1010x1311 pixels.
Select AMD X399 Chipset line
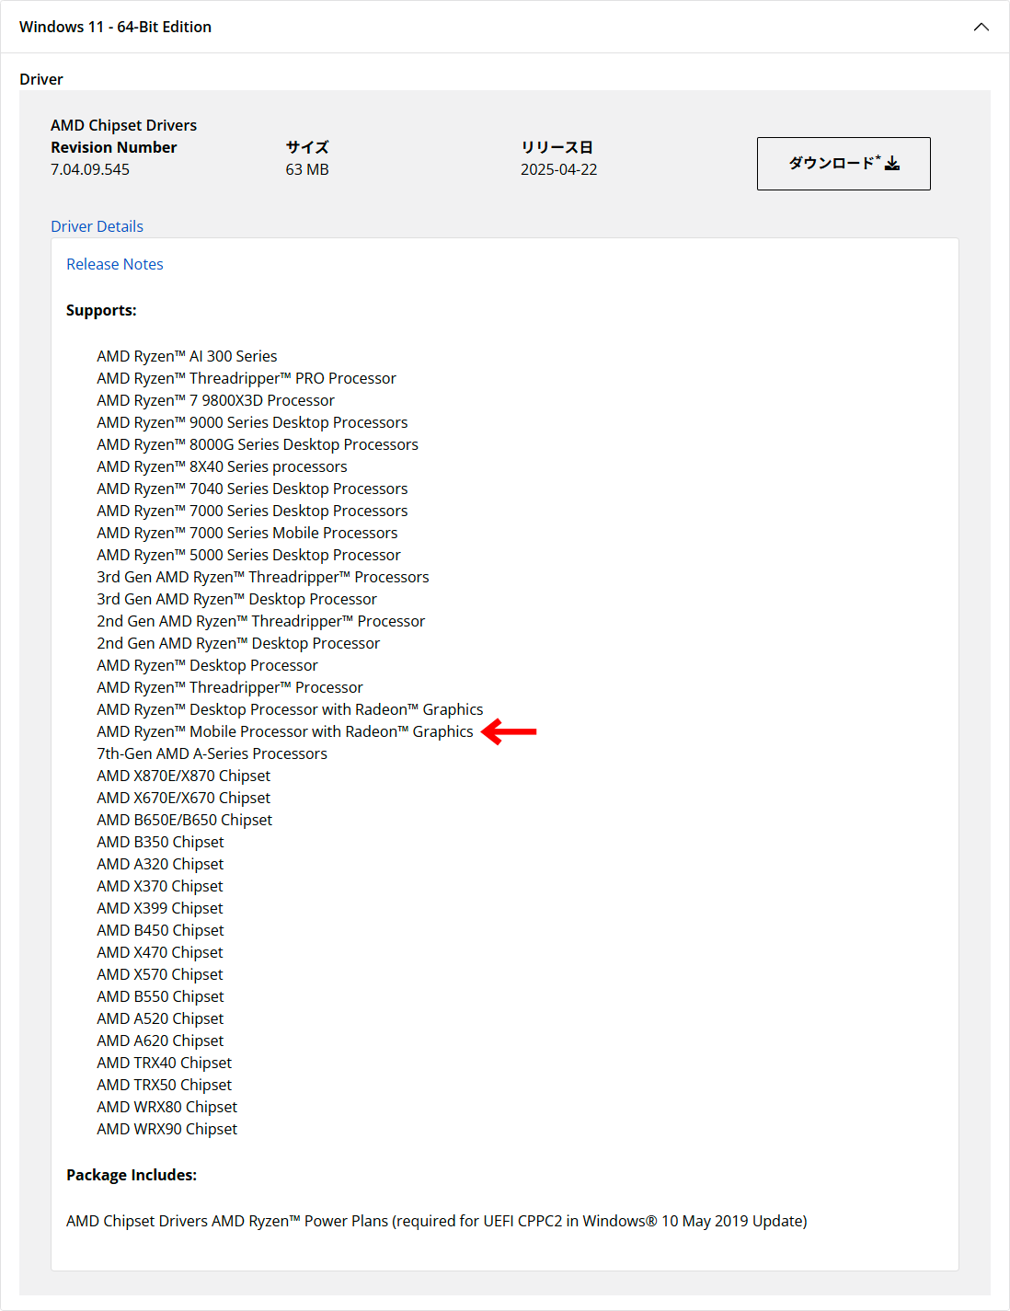pos(160,908)
